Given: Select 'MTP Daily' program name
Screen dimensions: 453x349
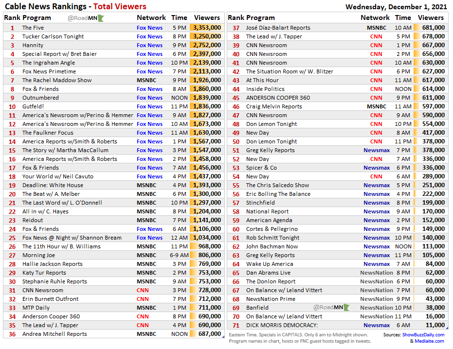Looking at the screenshot, I should 36,308.
